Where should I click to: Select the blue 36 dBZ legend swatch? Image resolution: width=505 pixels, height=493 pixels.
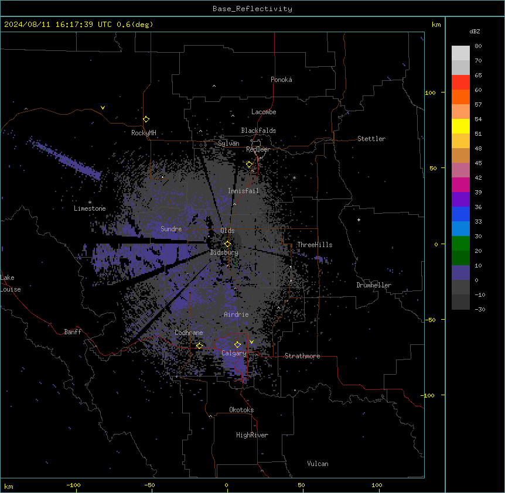click(460, 214)
